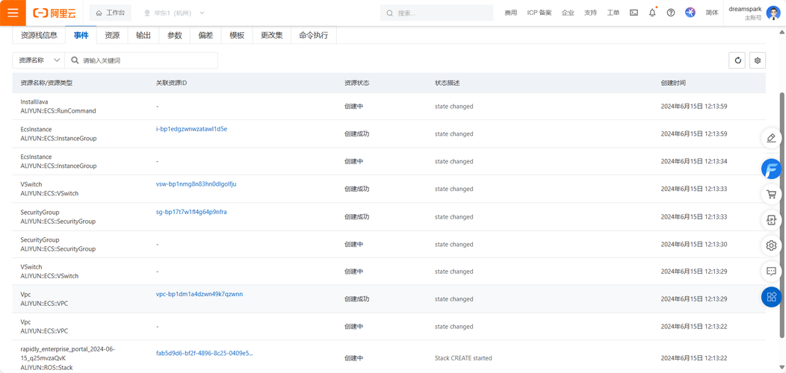Open the shopping cart floating icon
Image resolution: width=786 pixels, height=373 pixels.
pyautogui.click(x=772, y=194)
